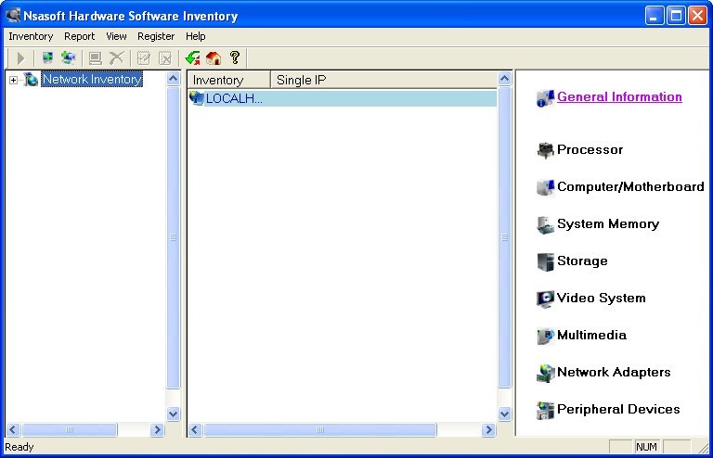Image resolution: width=713 pixels, height=458 pixels.
Task: Click the Network Adapters icon
Action: pyautogui.click(x=545, y=373)
